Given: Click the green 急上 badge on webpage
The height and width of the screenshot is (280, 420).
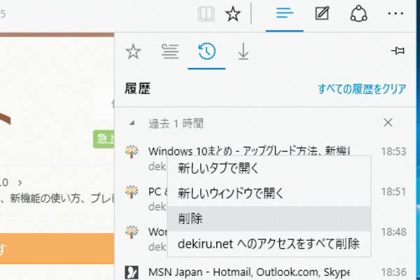Looking at the screenshot, I should 104,139.
